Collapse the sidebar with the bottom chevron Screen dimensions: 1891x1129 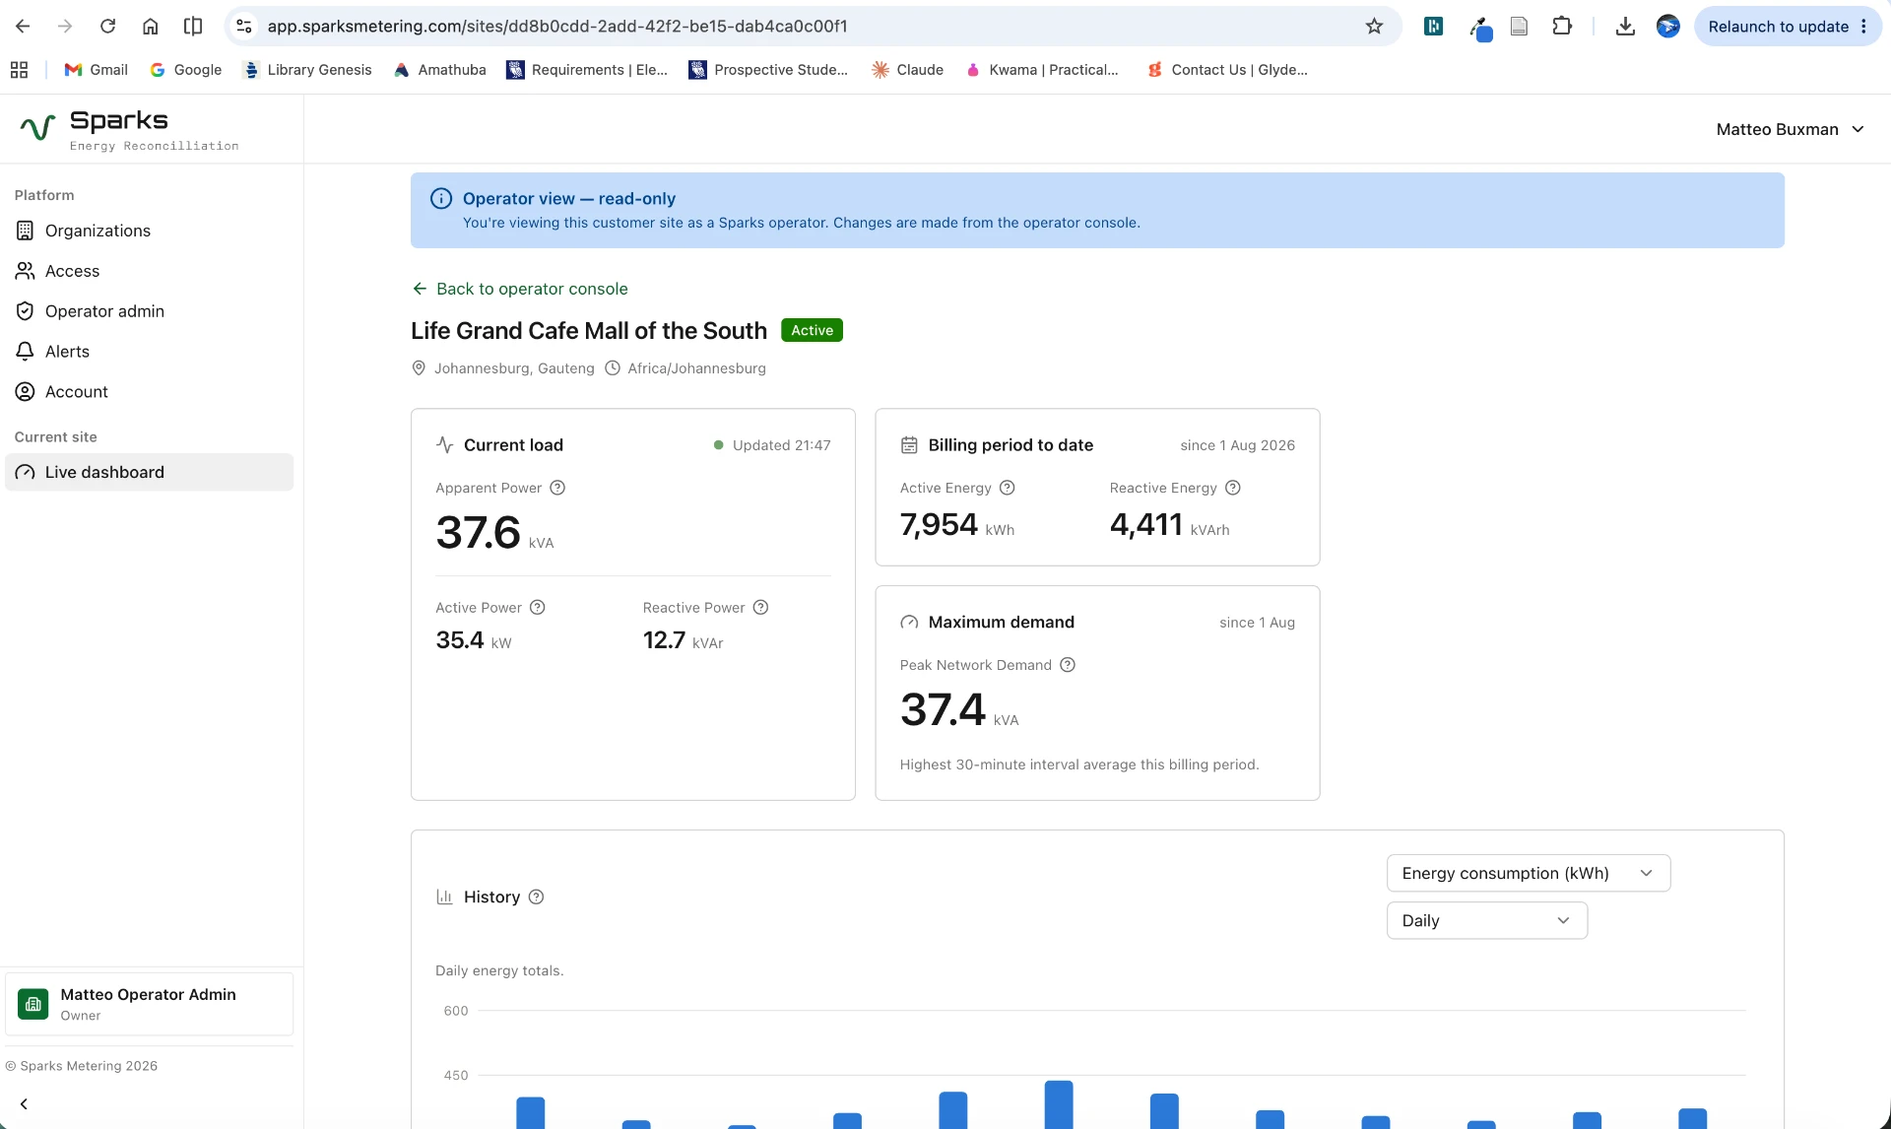tap(24, 1104)
